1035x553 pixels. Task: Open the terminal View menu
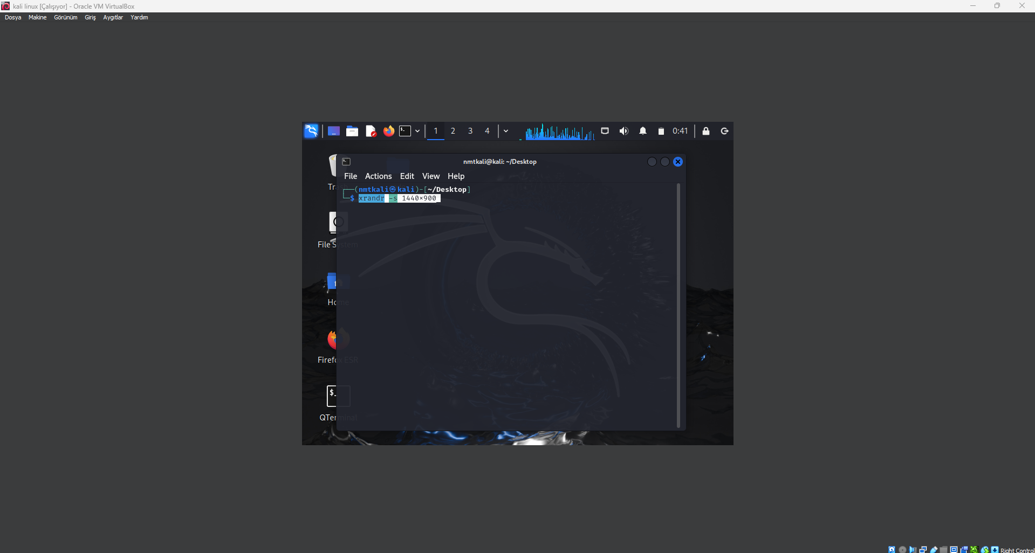point(430,176)
